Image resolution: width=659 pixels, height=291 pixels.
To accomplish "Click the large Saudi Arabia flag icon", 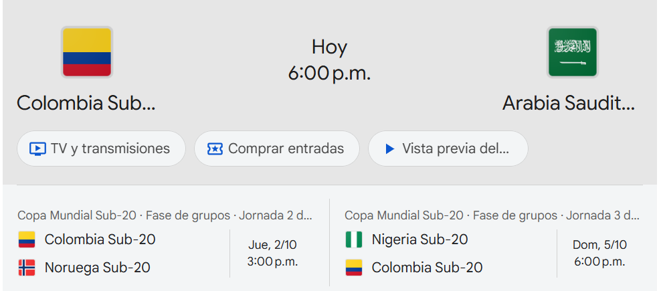I will click(x=572, y=52).
